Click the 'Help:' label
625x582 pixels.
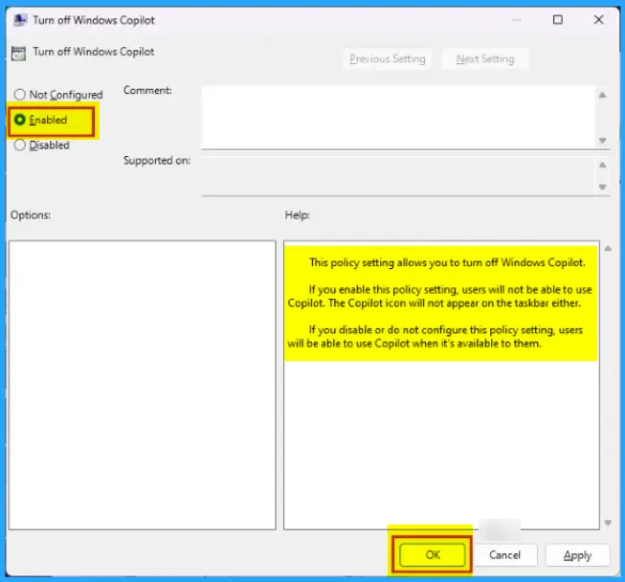(x=297, y=215)
